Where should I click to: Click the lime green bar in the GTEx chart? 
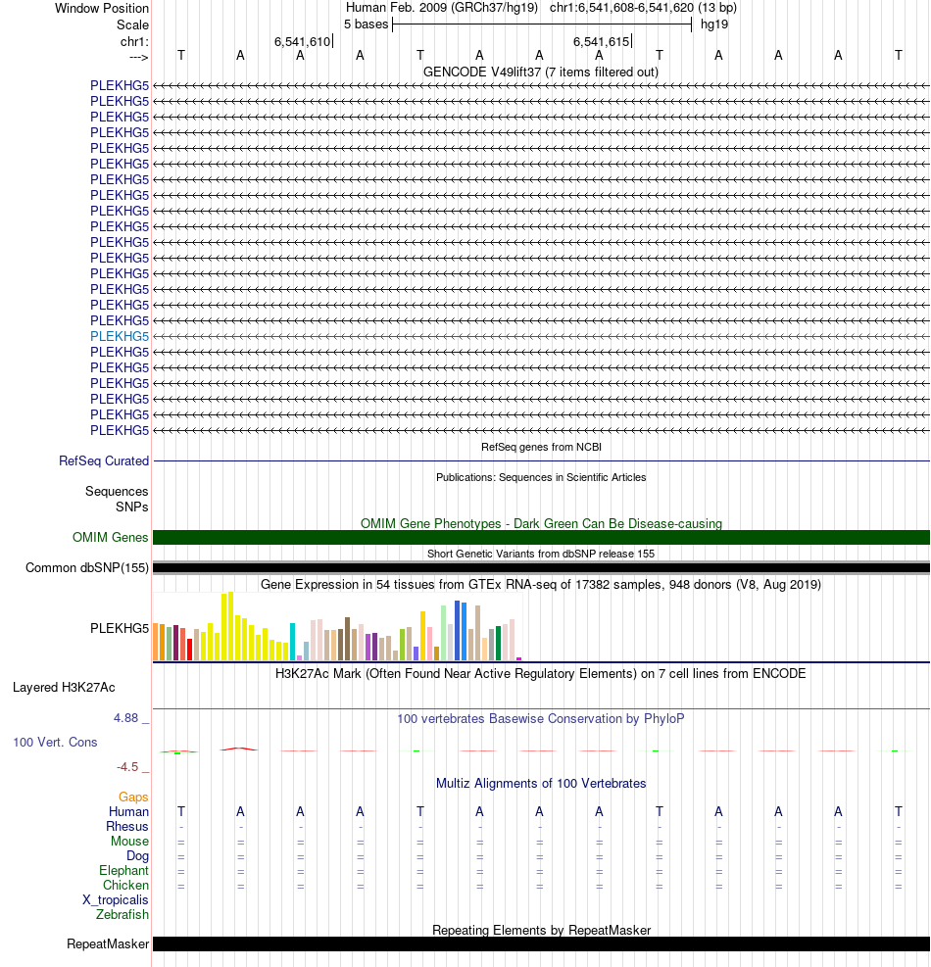pos(402,645)
